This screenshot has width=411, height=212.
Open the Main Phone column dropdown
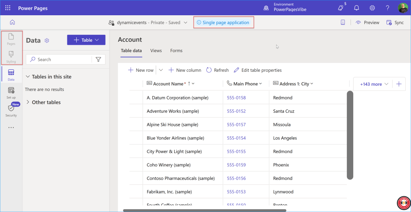[245, 84]
